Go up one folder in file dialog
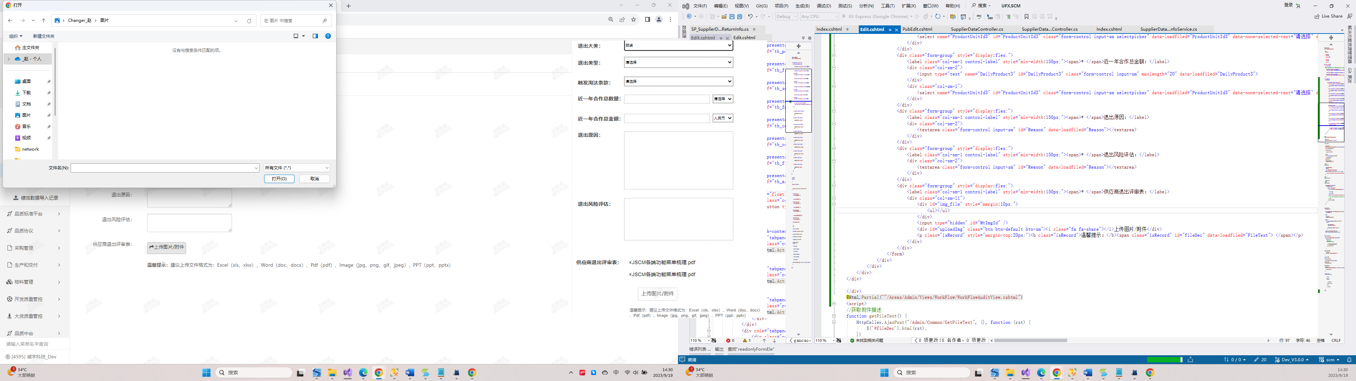1356x381 pixels. tap(43, 20)
